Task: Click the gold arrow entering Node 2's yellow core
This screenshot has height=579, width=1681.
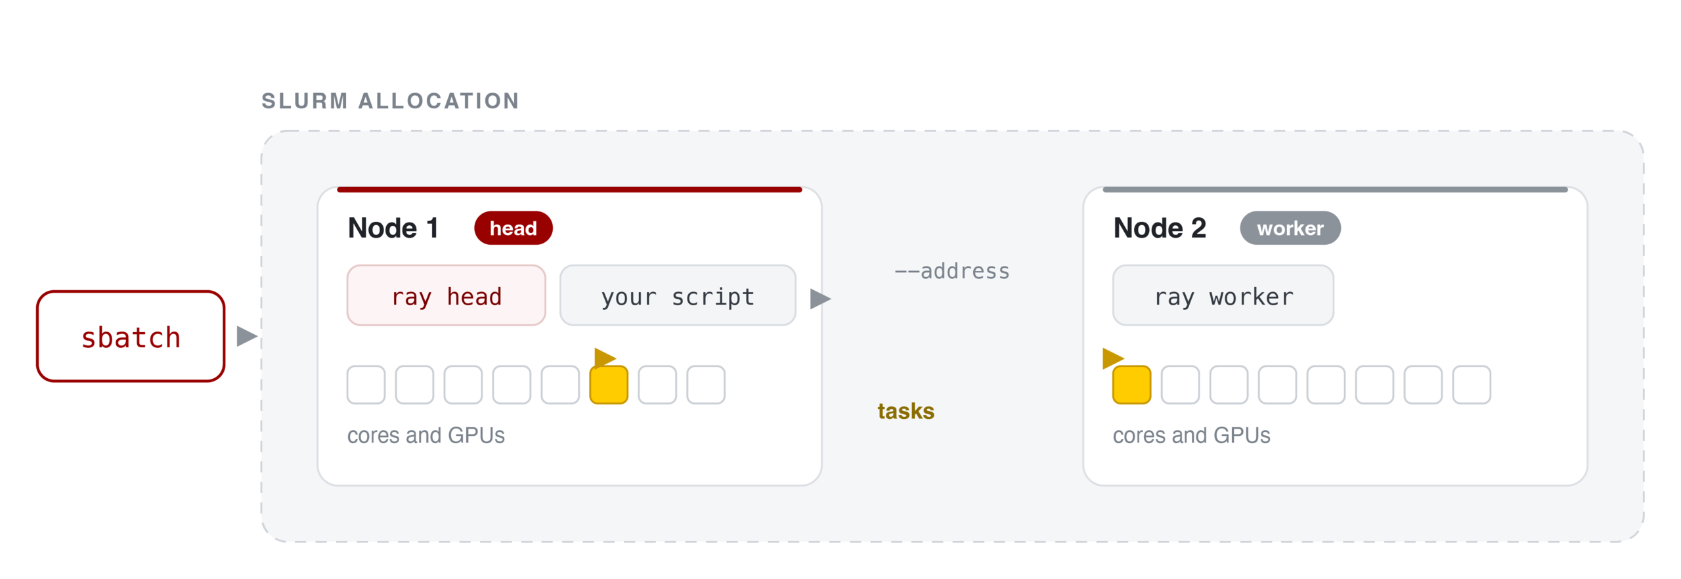Action: tap(1112, 358)
